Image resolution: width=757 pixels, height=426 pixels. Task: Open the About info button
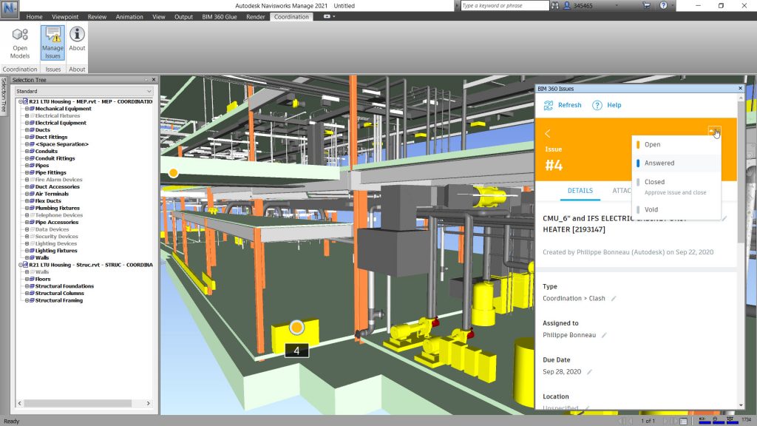[x=77, y=39]
